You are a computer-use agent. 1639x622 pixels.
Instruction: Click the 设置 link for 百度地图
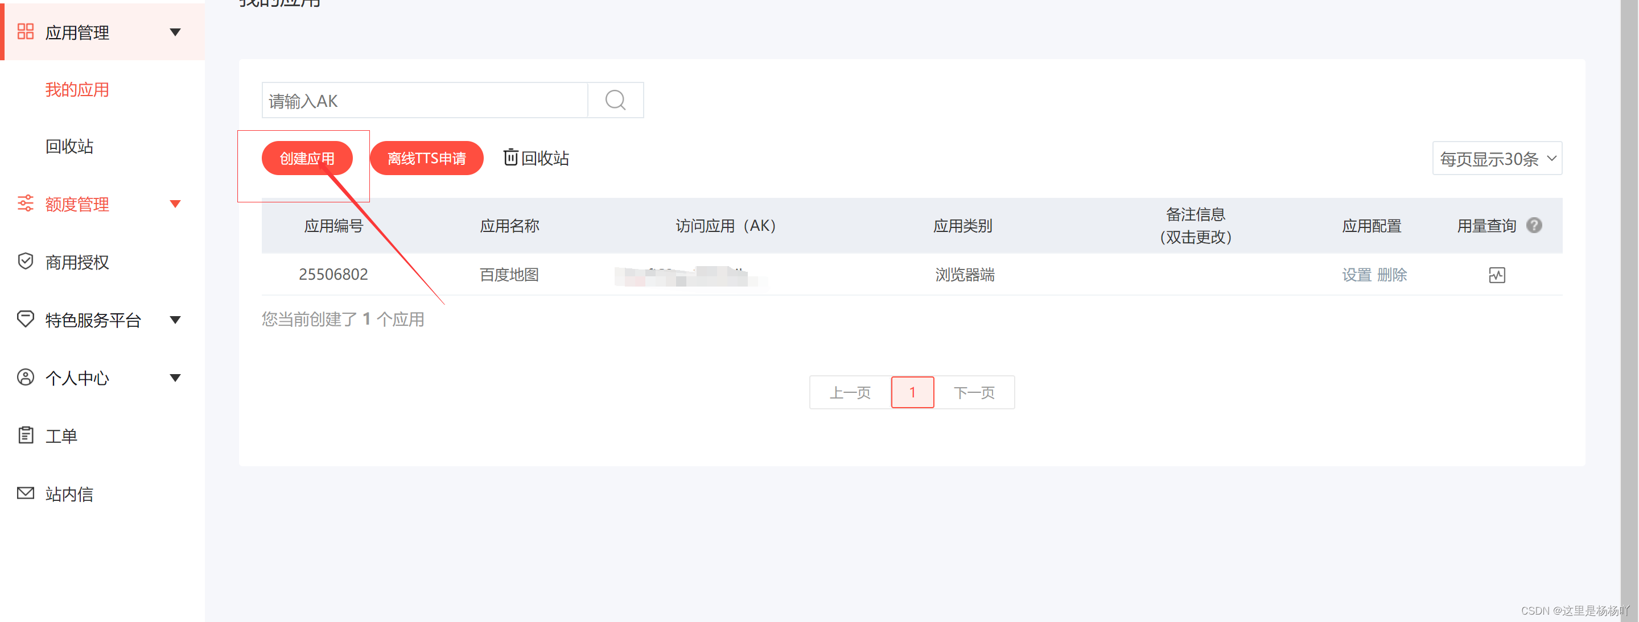(1357, 275)
